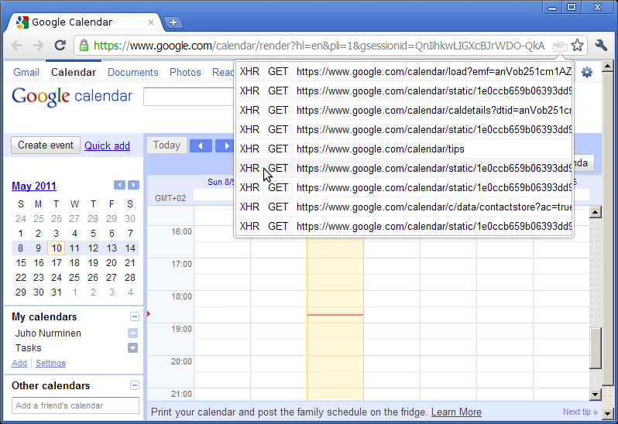618x424 pixels.
Task: Switch to the Google Calendar browser tab
Action: point(84,22)
